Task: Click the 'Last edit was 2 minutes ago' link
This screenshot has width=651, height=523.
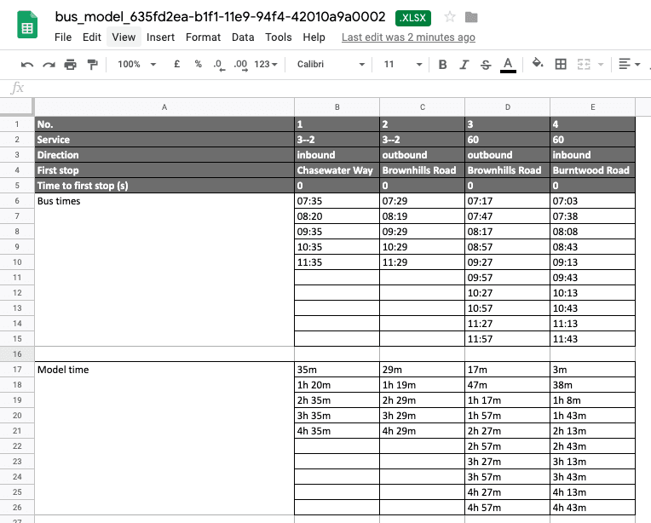Action: (408, 37)
